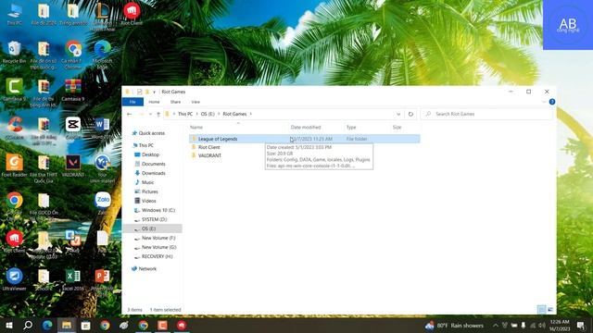Image resolution: width=593 pixels, height=333 pixels.
Task: Select This PC in the address breadcrumb
Action: [x=185, y=114]
